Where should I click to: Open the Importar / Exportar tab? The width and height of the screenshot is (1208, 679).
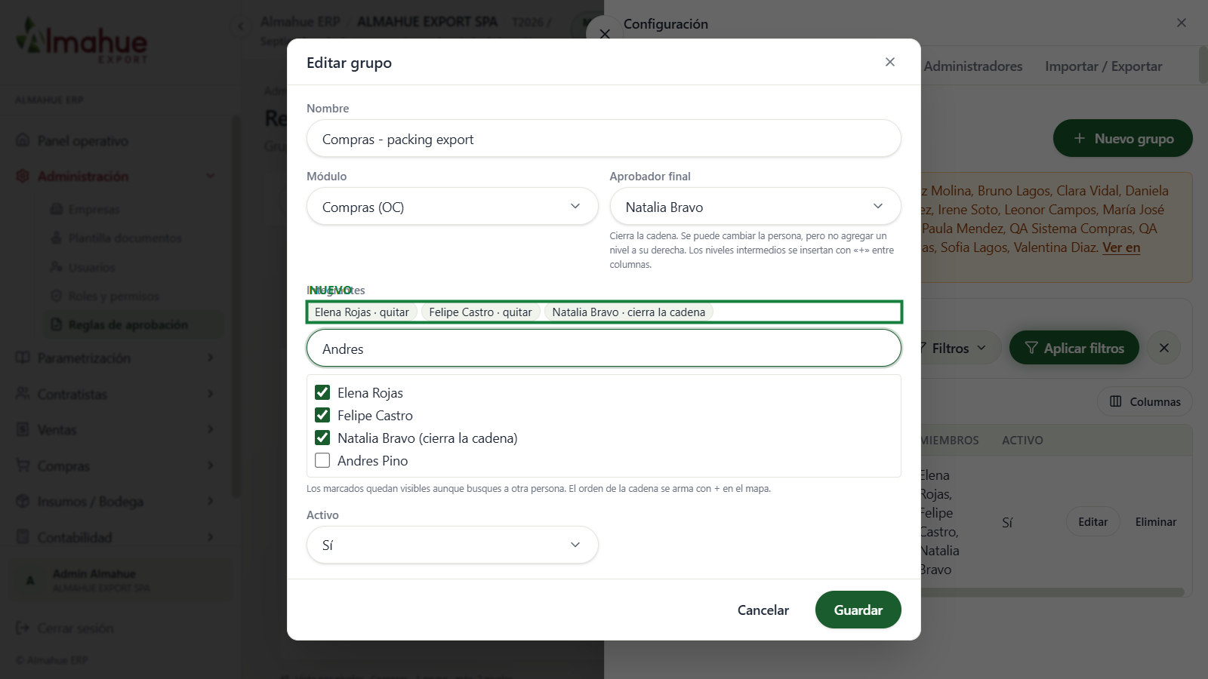[x=1104, y=66]
